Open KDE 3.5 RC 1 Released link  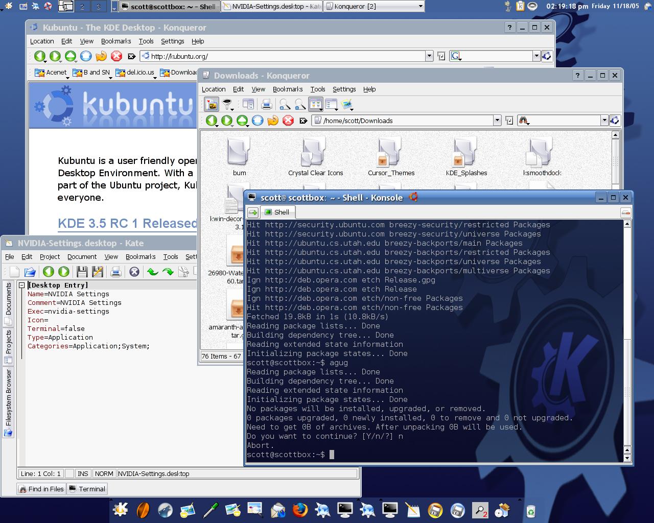128,224
